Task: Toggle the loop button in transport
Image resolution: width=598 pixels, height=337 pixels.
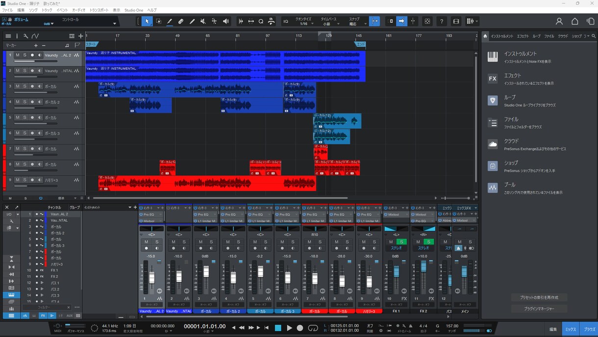Action: [x=313, y=328]
